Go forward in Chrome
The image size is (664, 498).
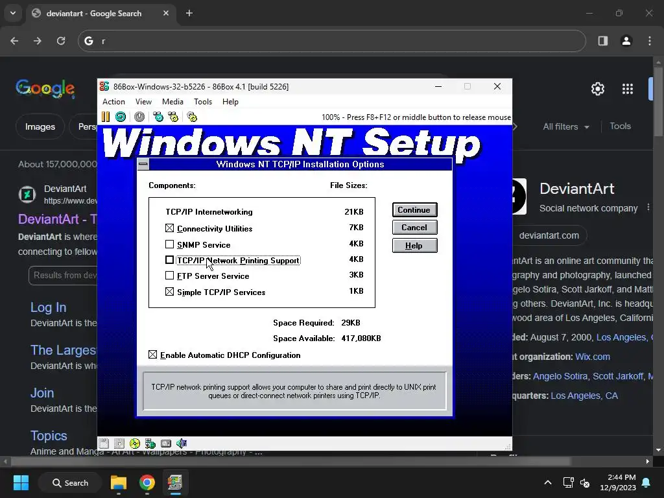(x=38, y=41)
